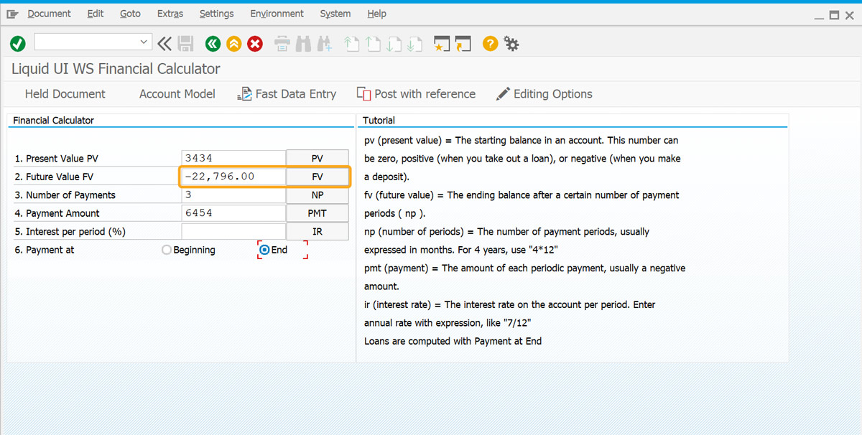862x435 pixels.
Task: Select the End payment radio button
Action: pyautogui.click(x=264, y=250)
